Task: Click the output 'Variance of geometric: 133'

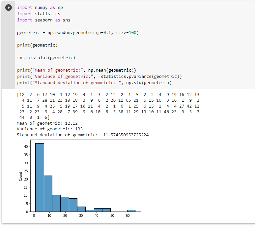Action: (x=50, y=129)
